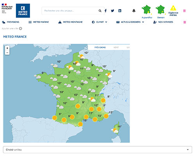Viewport: 195px width, 156px height.
Task: Click the search magnifier icon
Action: click(100, 11)
